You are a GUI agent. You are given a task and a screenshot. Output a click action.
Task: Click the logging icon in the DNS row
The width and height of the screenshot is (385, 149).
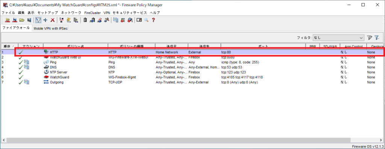point(27,67)
